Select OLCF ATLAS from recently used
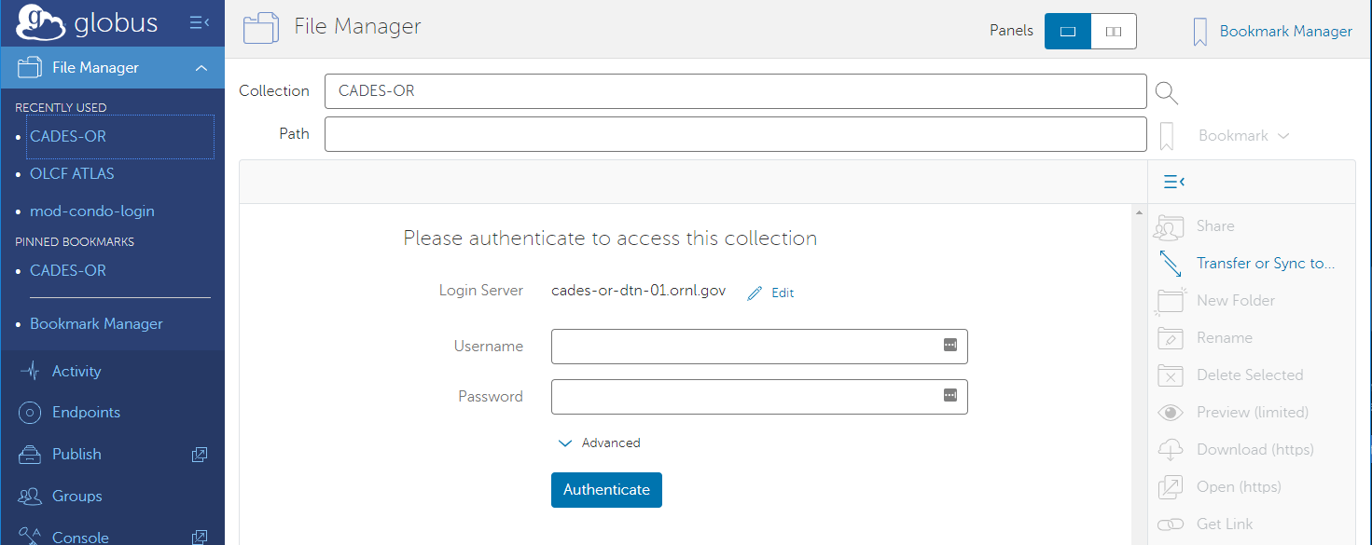The width and height of the screenshot is (1372, 545). [72, 173]
